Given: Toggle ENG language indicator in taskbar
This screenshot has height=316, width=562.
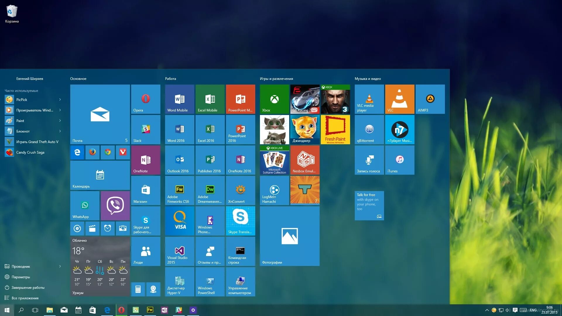Looking at the screenshot, I should pos(534,310).
